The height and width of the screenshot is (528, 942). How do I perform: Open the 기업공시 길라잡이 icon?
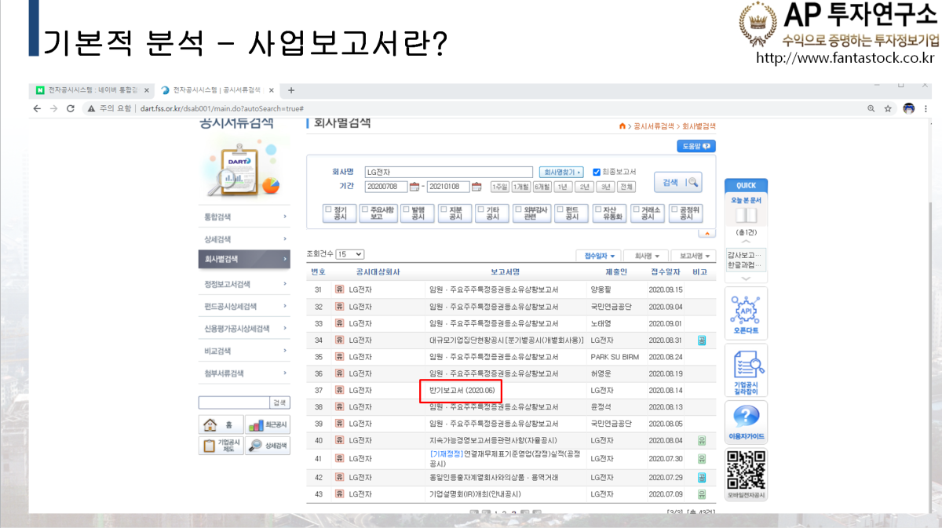tap(745, 370)
